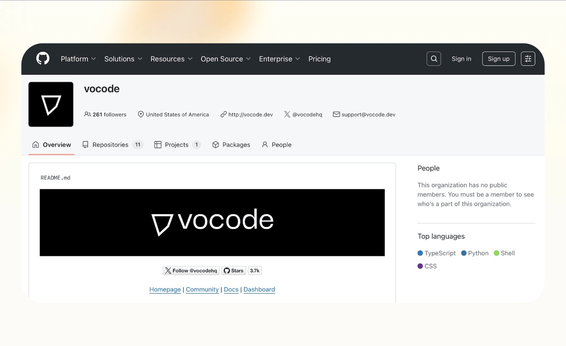This screenshot has height=346, width=566.
Task: Click the vocode organization avatar
Action: 51,104
